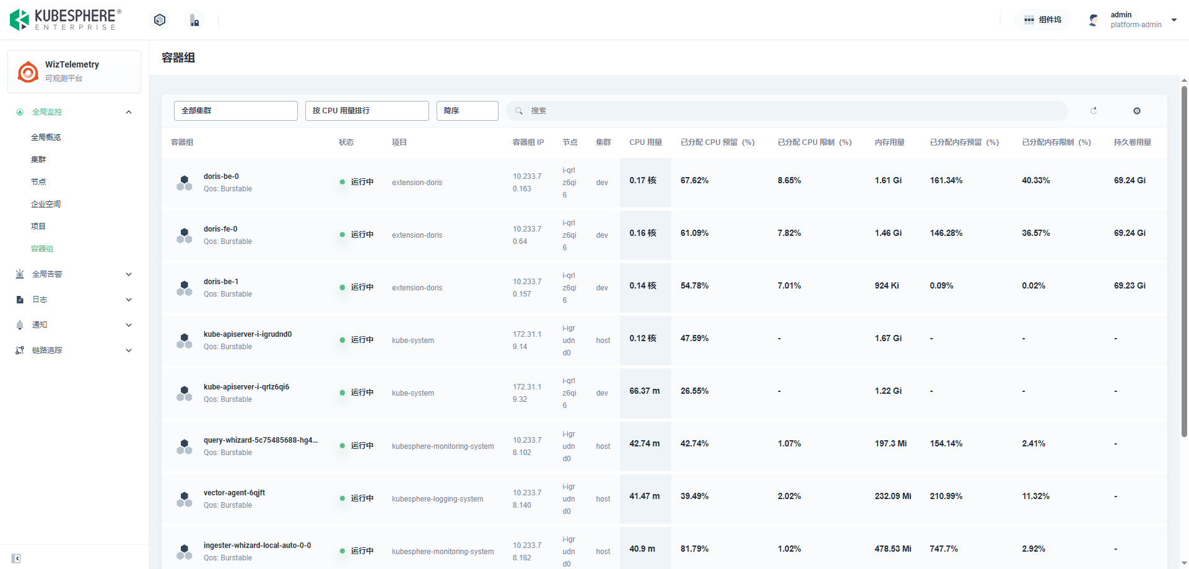Viewport: 1189px width, 569px height.
Task: Click the pod search input field
Action: [x=793, y=111]
